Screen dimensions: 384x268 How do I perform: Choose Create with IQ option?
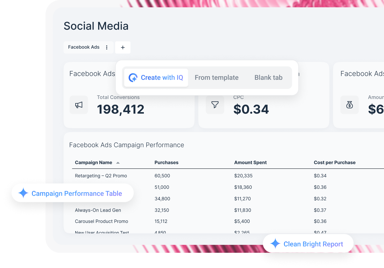156,78
